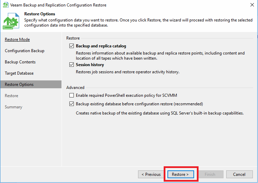Select Restore Options step
The image size is (258, 183).
coord(31,85)
